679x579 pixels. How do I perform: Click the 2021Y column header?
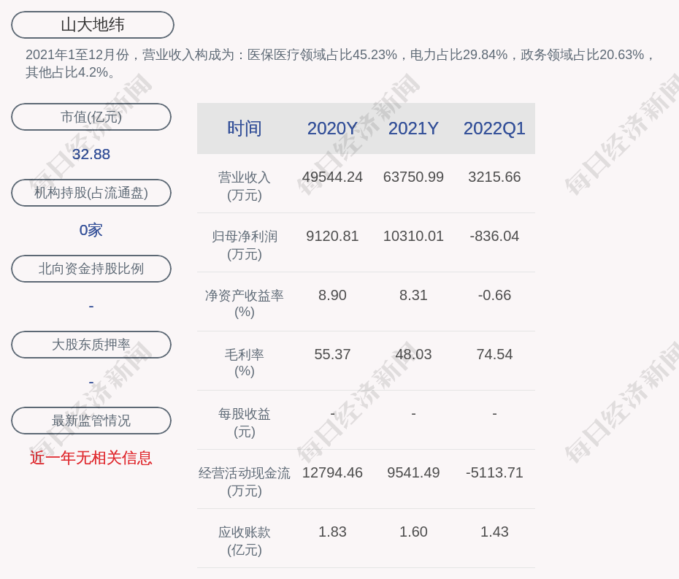point(413,129)
